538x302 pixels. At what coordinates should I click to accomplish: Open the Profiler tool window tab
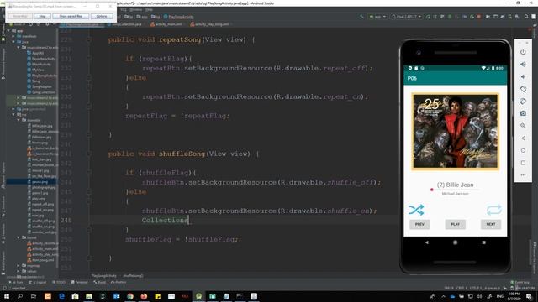[119, 282]
